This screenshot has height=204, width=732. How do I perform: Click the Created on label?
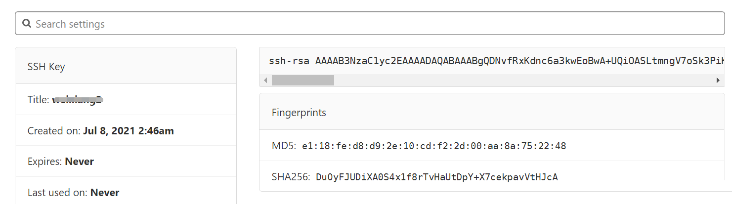coord(54,131)
